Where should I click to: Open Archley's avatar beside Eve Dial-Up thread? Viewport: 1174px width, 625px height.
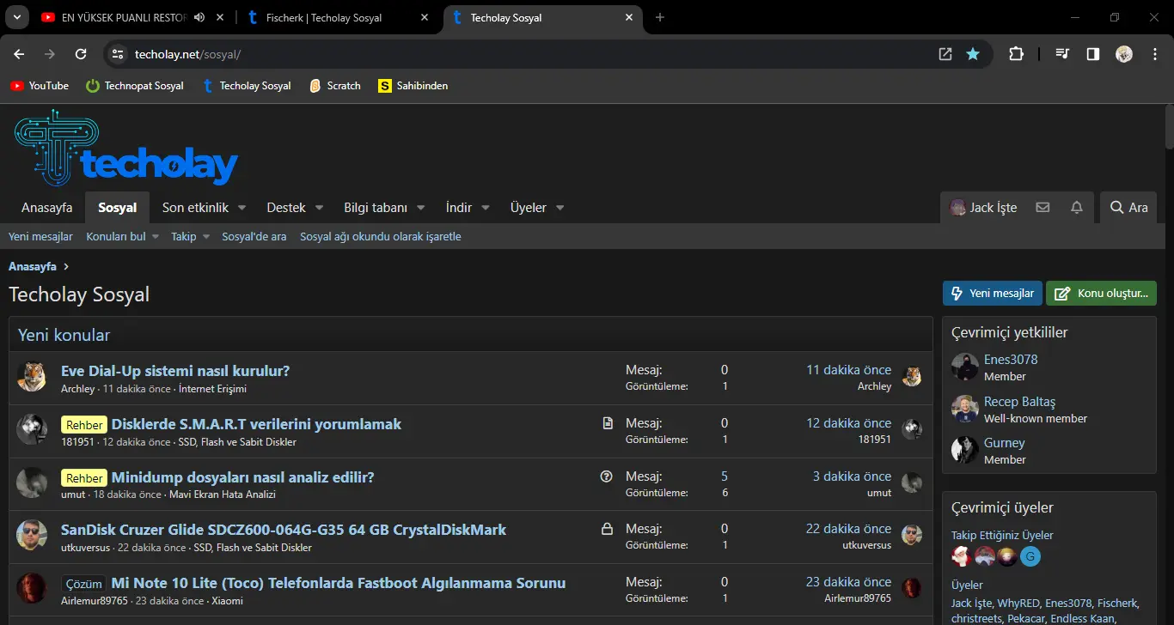pos(32,377)
